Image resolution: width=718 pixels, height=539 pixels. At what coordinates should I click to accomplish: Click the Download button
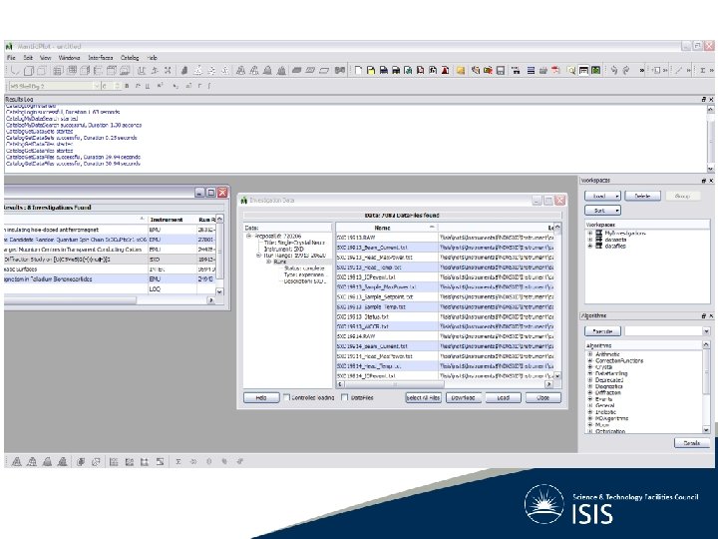coord(463,397)
